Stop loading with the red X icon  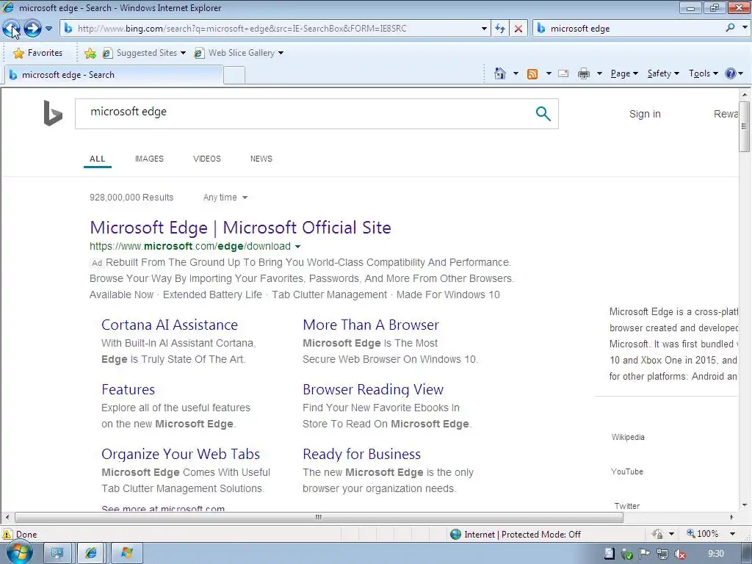click(518, 29)
